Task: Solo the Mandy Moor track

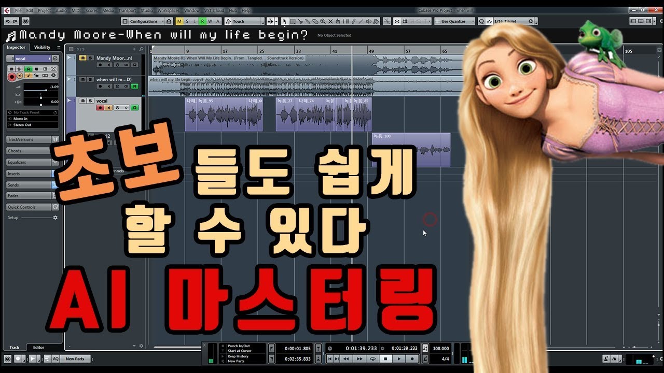Action: (90, 58)
